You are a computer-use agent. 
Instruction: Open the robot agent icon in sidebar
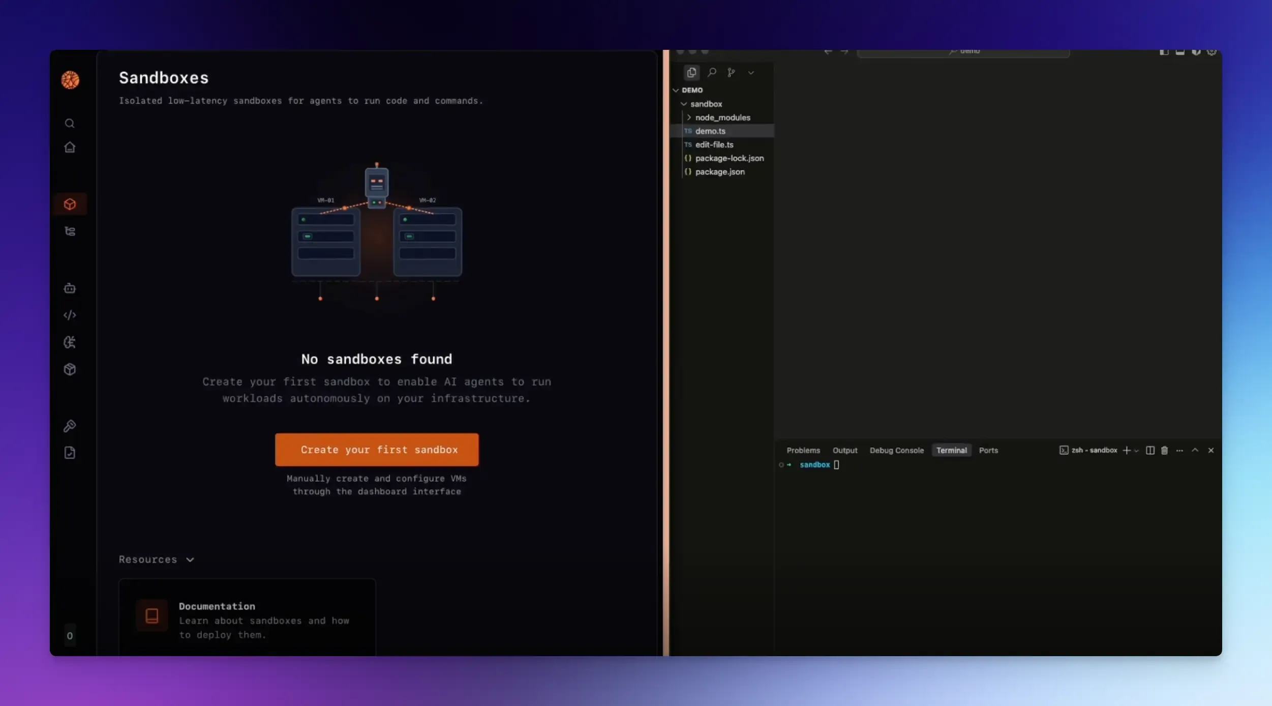point(70,288)
